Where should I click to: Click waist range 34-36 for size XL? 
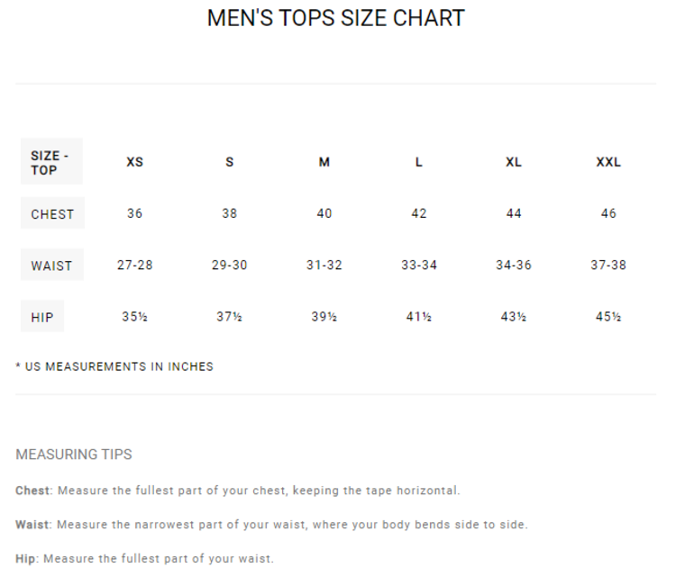[x=514, y=266]
